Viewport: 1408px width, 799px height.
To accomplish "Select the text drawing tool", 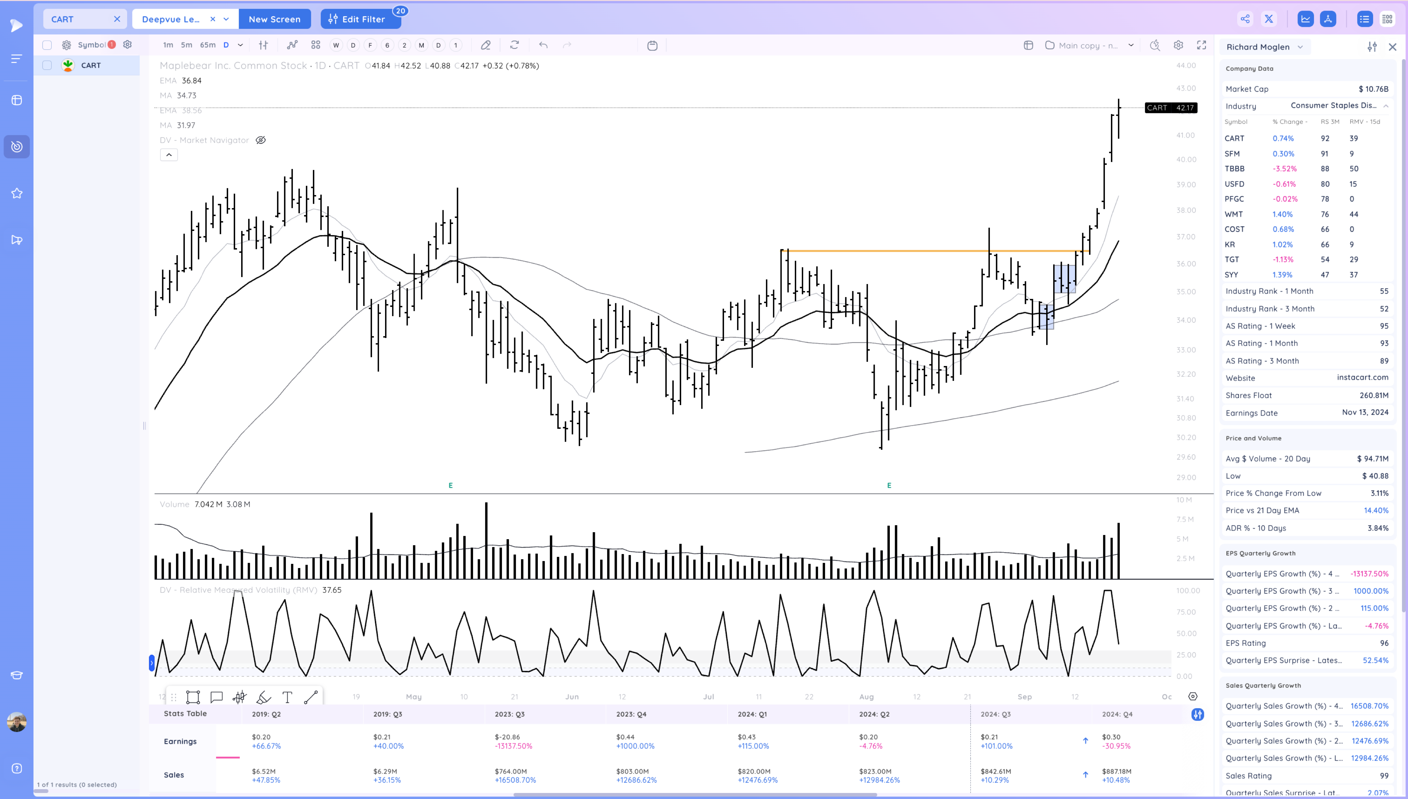I will [x=287, y=697].
